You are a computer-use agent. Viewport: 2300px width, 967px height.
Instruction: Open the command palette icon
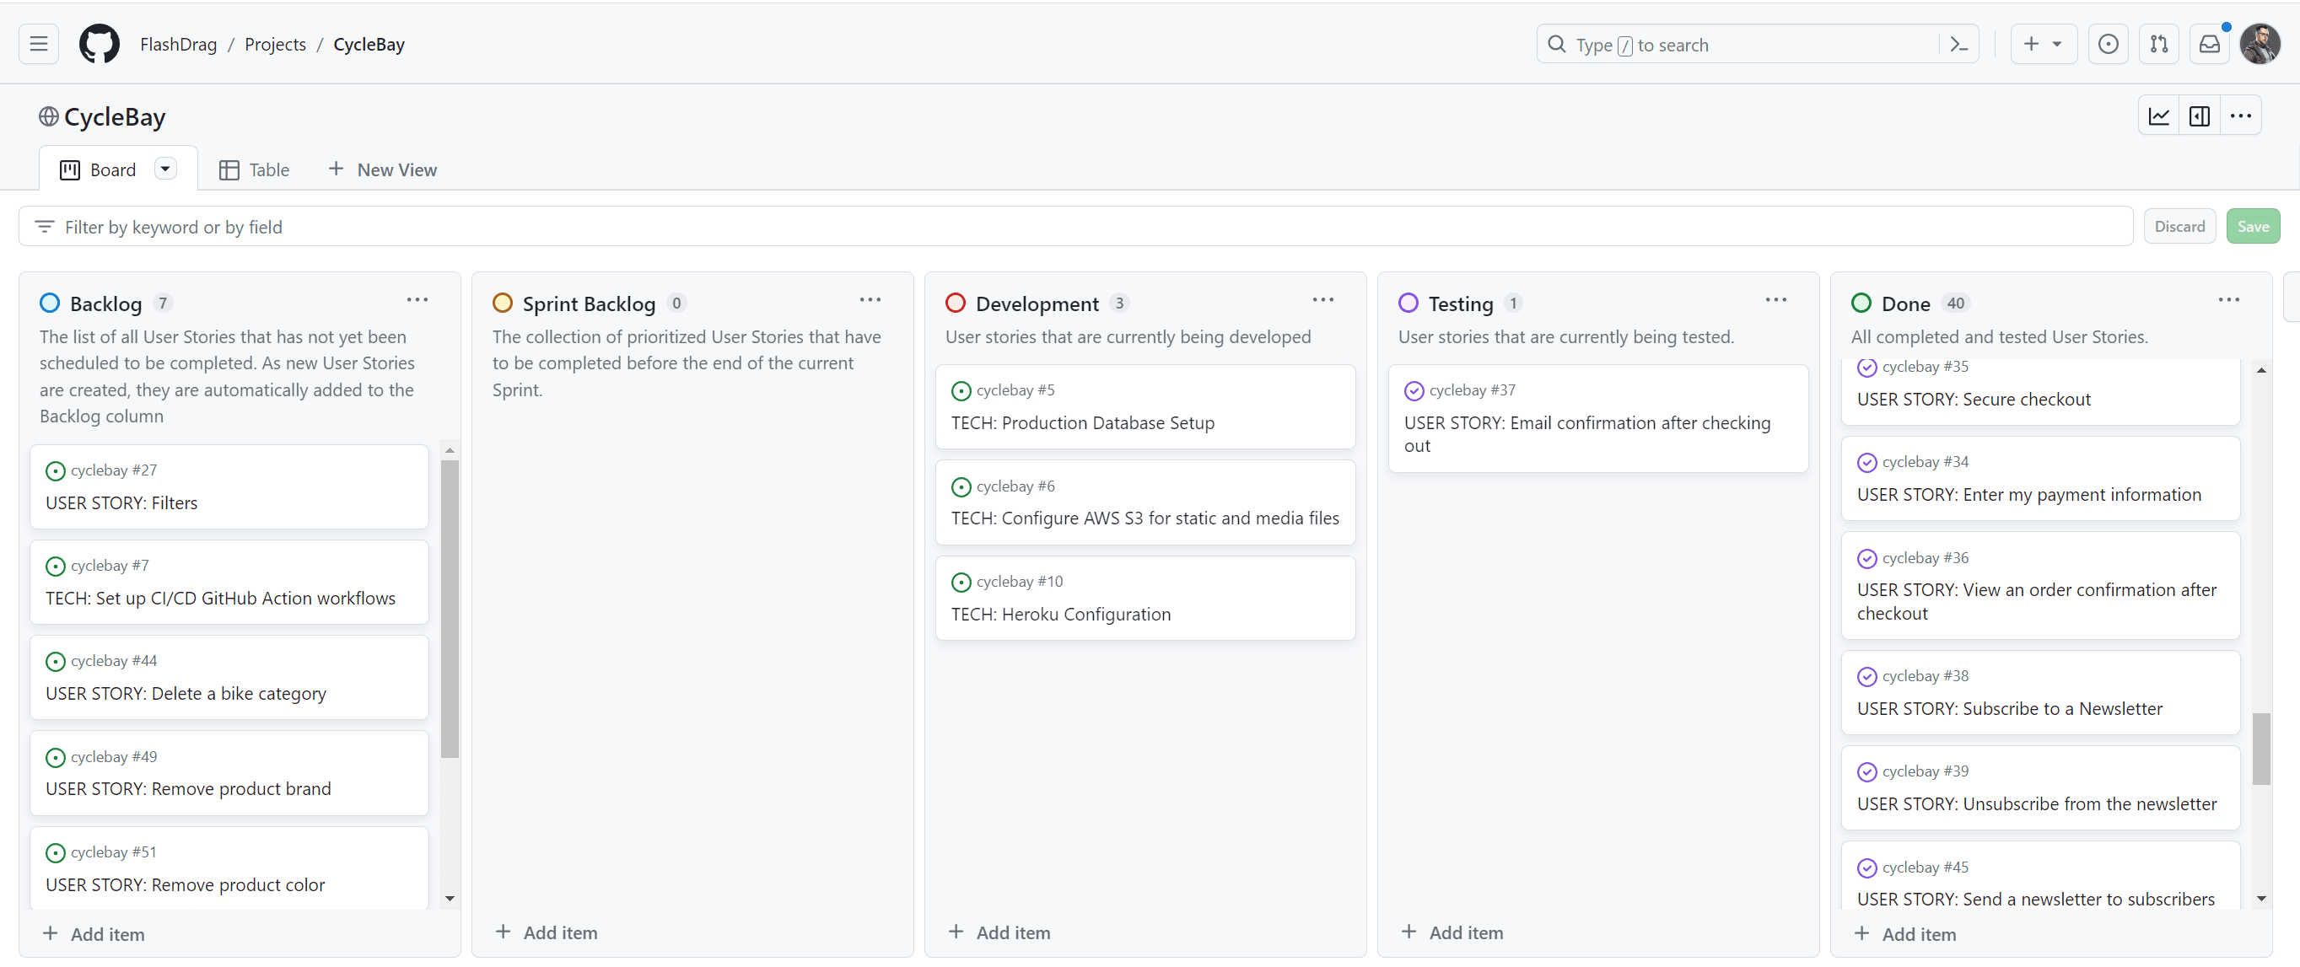click(x=1959, y=44)
